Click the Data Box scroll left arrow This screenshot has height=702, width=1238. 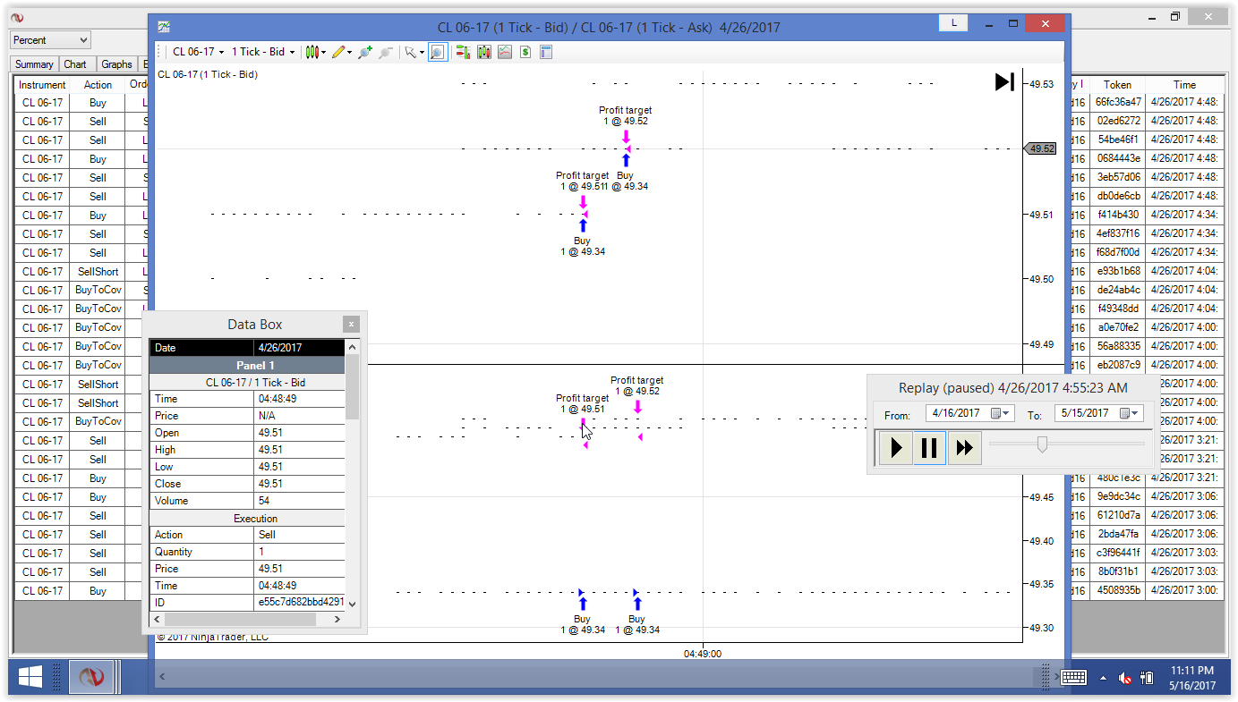pos(157,619)
